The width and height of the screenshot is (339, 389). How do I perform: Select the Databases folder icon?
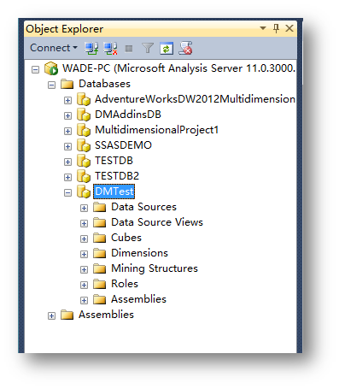coord(67,84)
